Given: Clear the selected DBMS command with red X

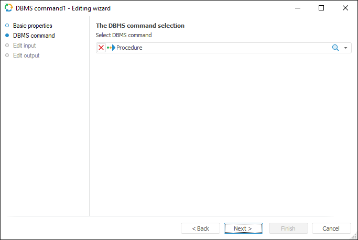Looking at the screenshot, I should (101, 48).
